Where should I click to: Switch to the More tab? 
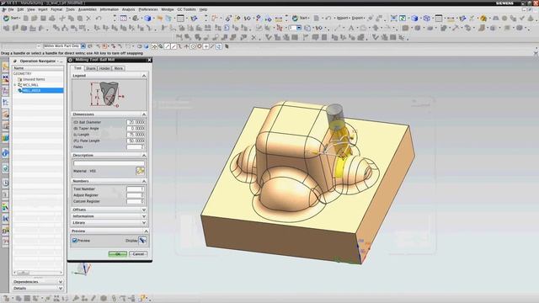118,68
